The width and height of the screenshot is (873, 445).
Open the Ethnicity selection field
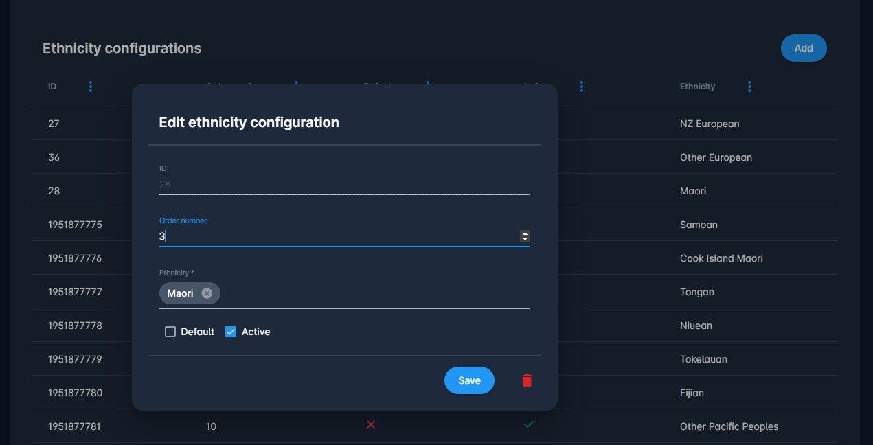tap(371, 294)
